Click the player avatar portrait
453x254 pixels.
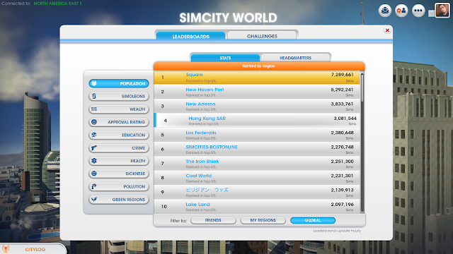tap(442, 11)
